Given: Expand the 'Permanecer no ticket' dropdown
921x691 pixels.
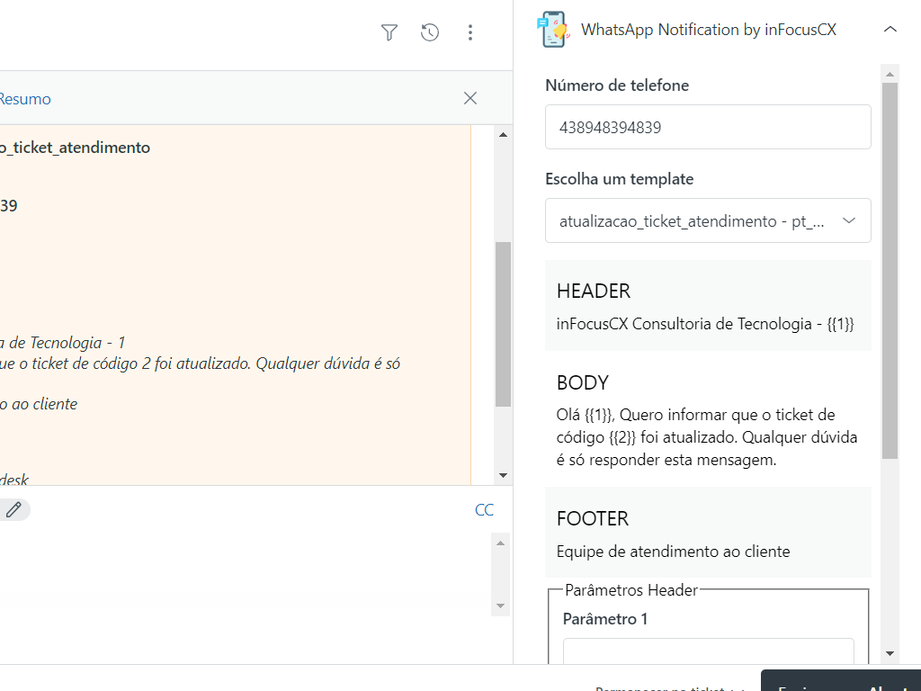Looking at the screenshot, I should pos(670,687).
